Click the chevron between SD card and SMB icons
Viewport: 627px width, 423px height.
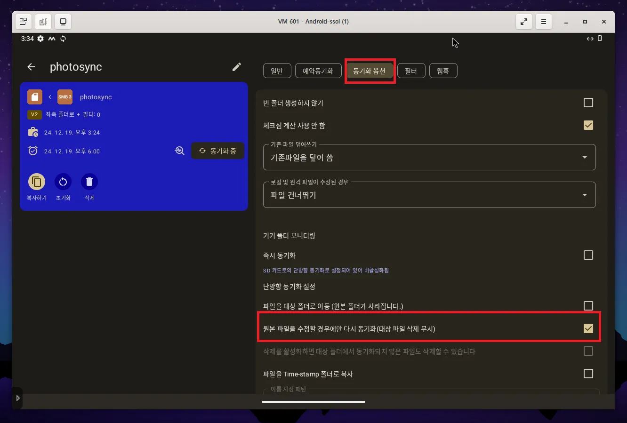pos(49,97)
